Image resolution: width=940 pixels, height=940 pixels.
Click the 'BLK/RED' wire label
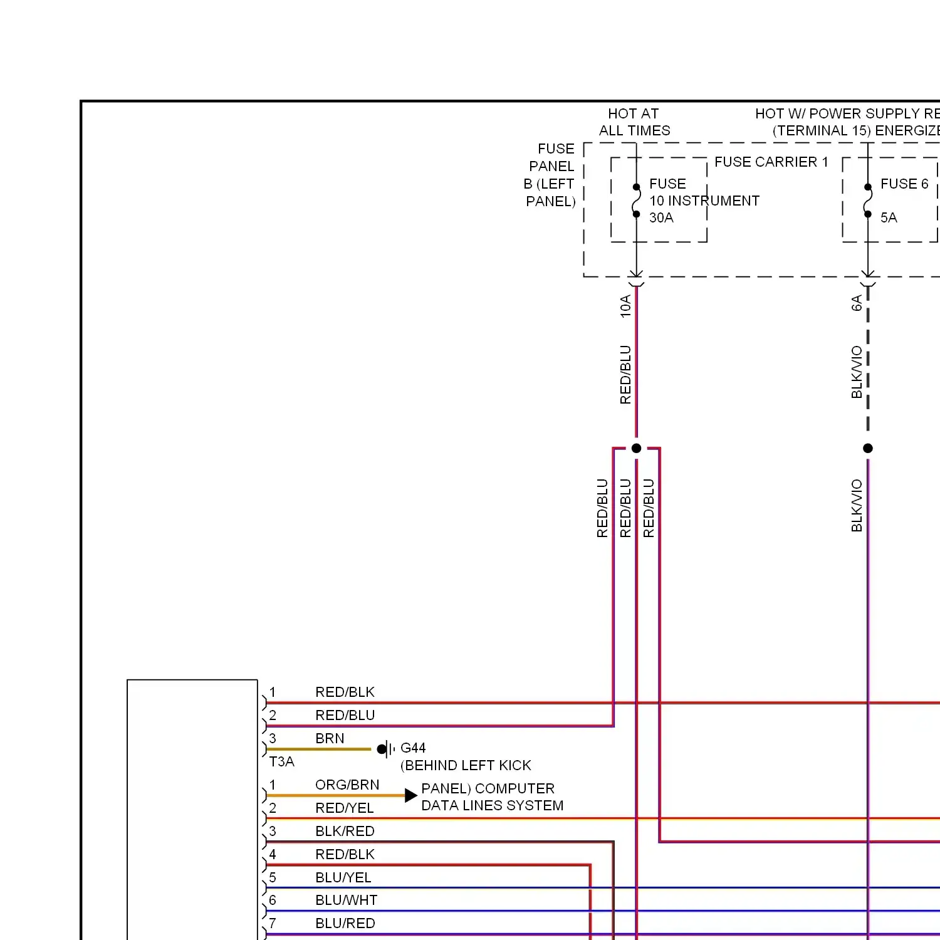[x=345, y=831]
